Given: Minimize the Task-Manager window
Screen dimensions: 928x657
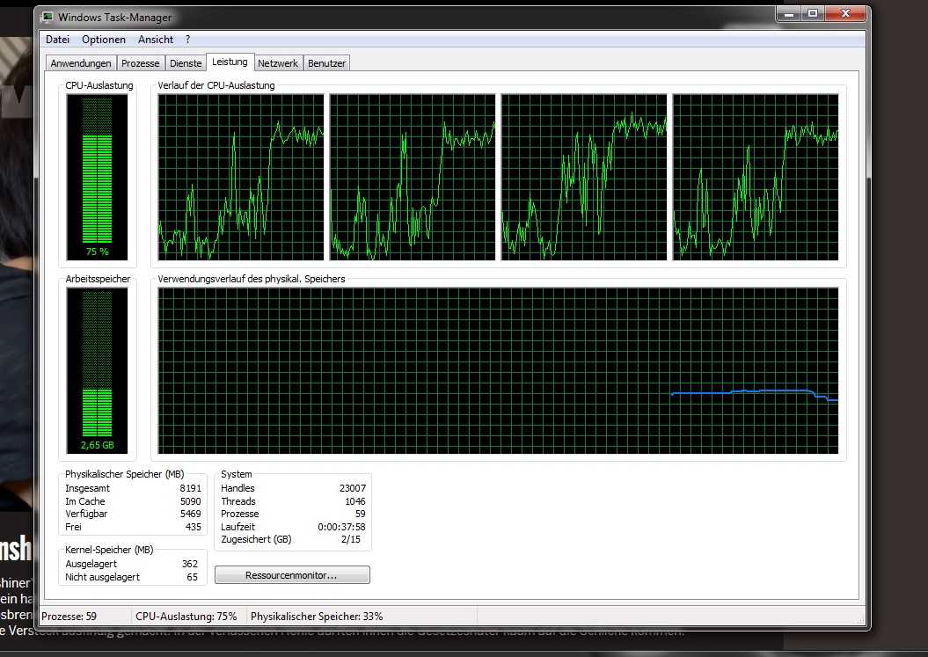Looking at the screenshot, I should [x=789, y=13].
